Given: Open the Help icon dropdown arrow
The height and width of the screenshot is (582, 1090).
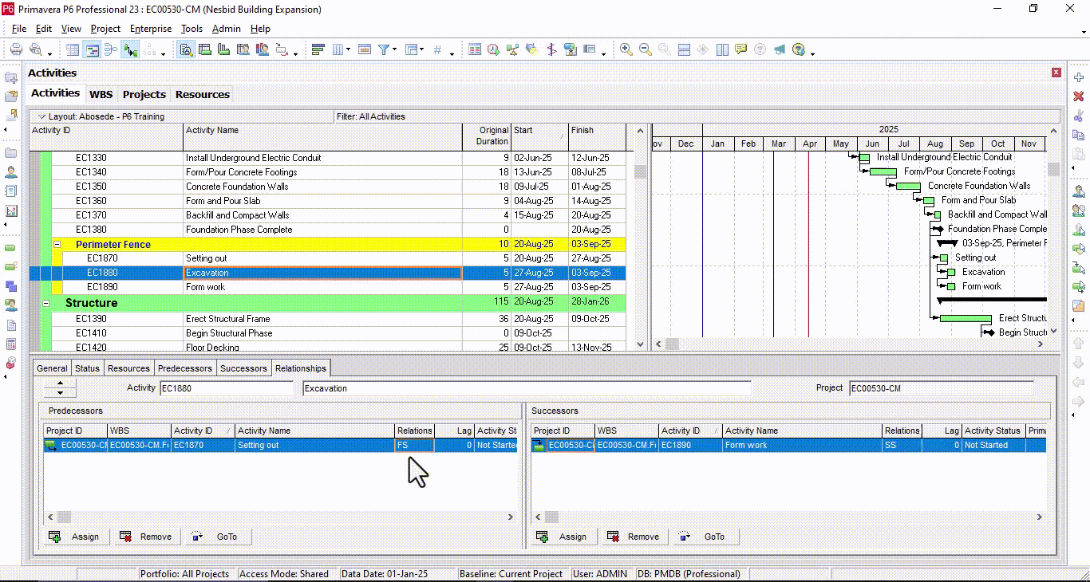Looking at the screenshot, I should coord(812,53).
